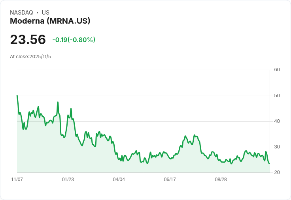Click the US market label

click(45, 13)
